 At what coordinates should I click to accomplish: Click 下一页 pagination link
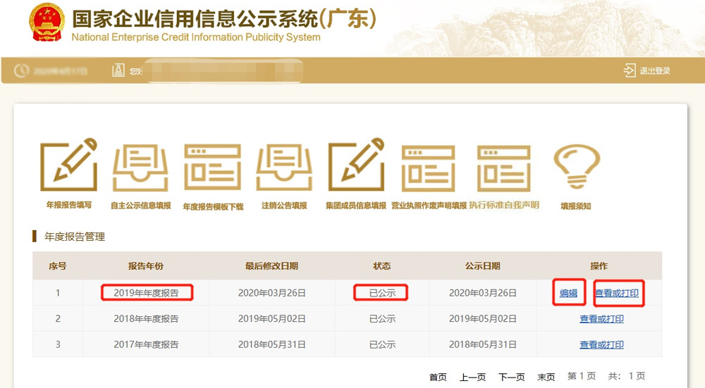point(511,377)
